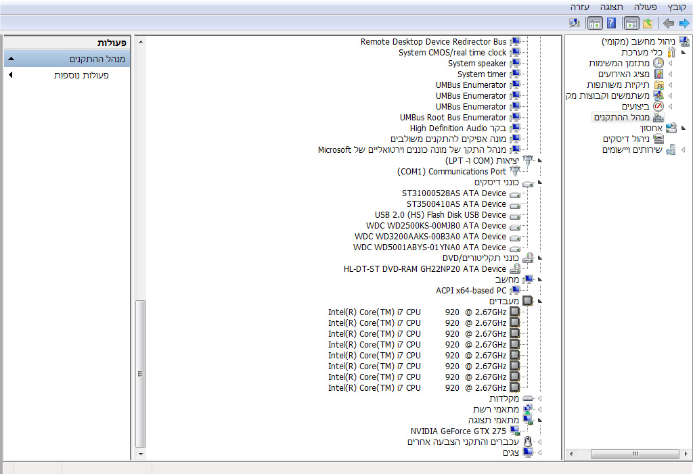This screenshot has width=693, height=474.
Task: Open the Action menu (פעולה)
Action: (645, 7)
